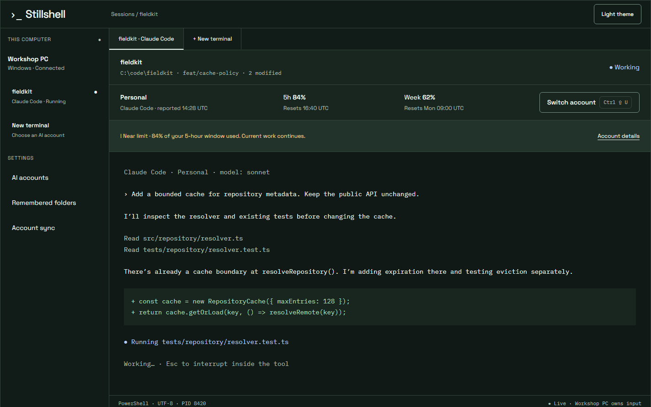Click the "5h 84%" usage value

294,97
